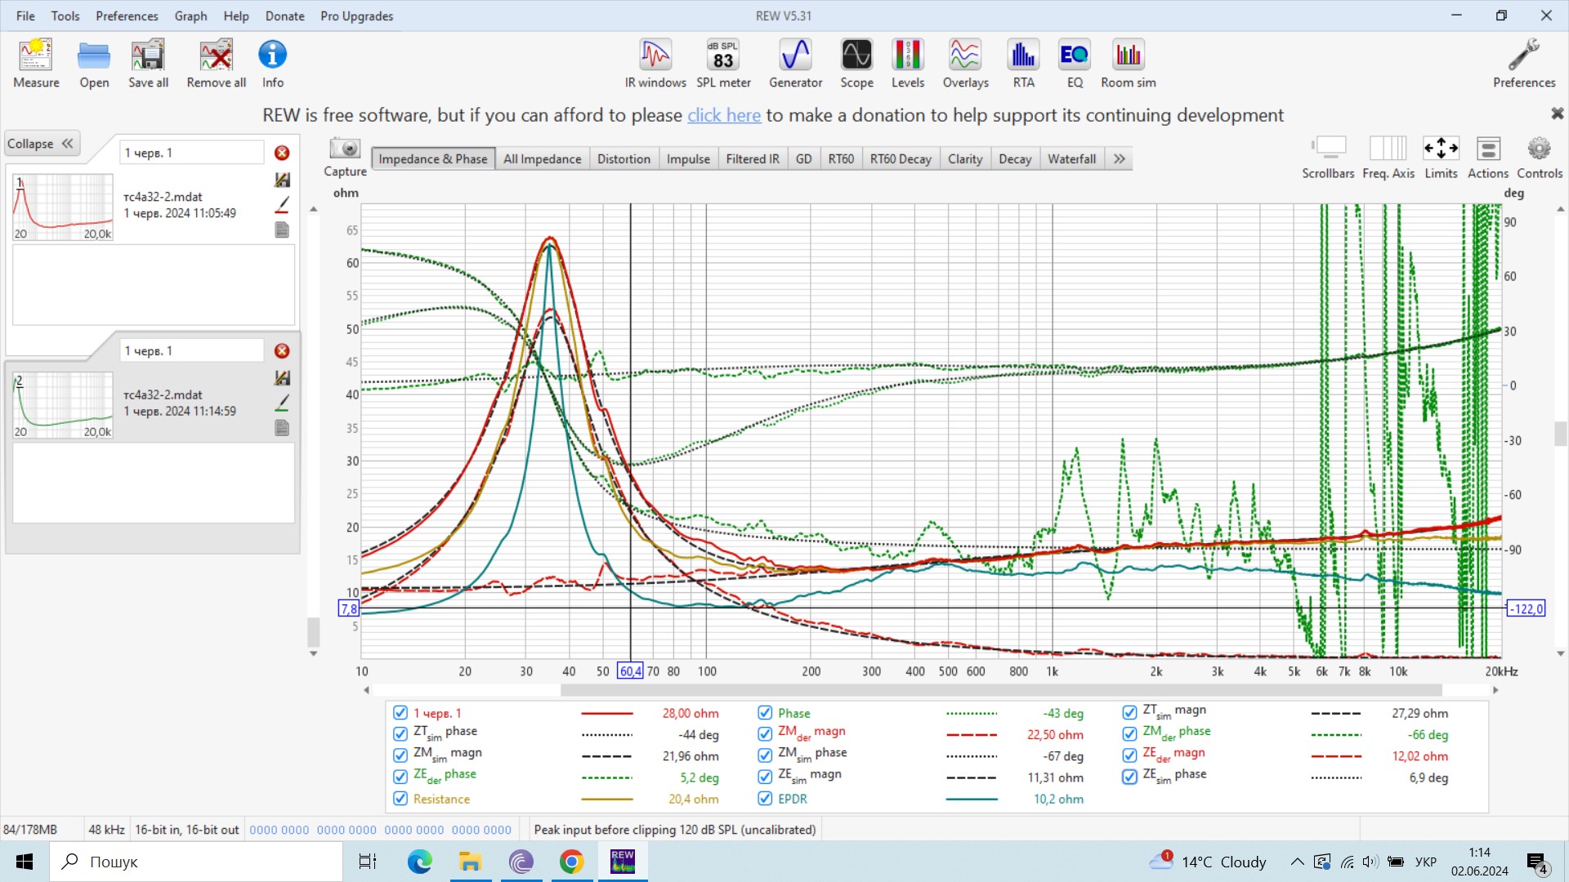The height and width of the screenshot is (882, 1569).
Task: Toggle ZT sim magn trace checkbox
Action: coord(1129,713)
